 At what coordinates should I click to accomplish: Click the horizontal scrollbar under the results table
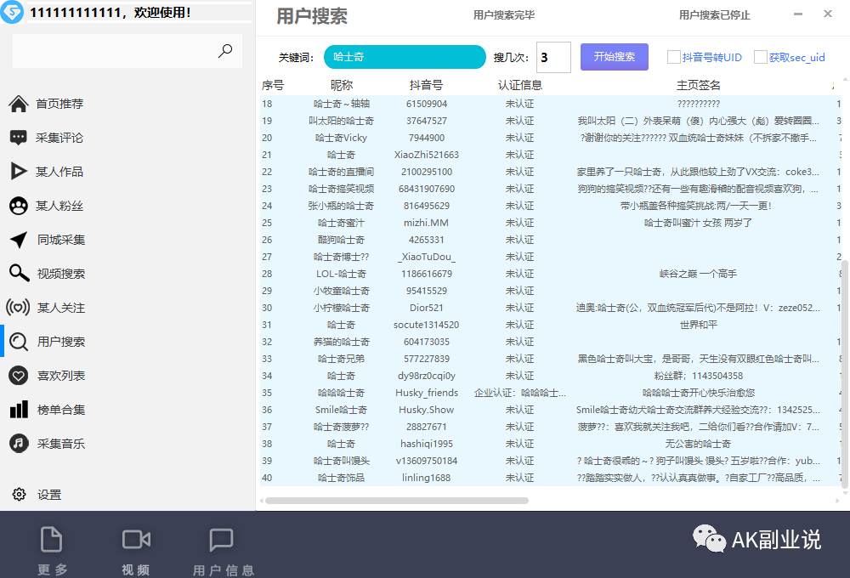pyautogui.click(x=396, y=501)
